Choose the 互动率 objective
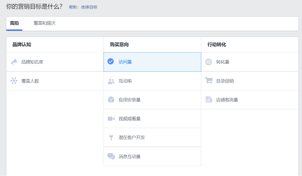The width and height of the screenshot is (302, 176). coord(152,81)
